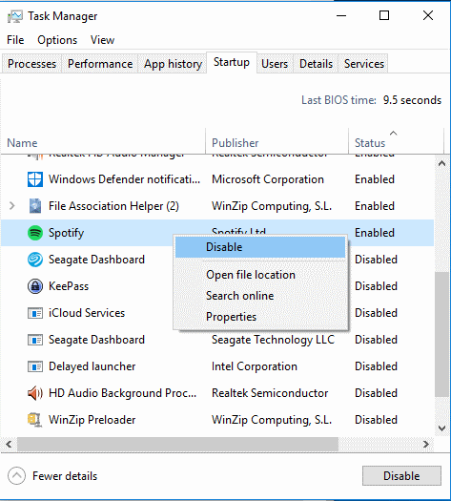Select the iCloud Services row name

pos(87,313)
